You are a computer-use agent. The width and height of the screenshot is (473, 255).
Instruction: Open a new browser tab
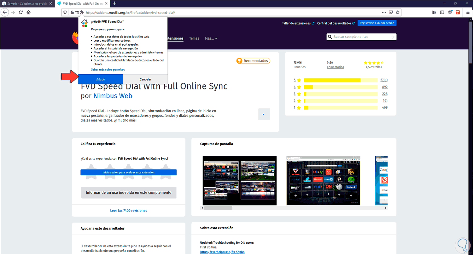click(x=114, y=3)
